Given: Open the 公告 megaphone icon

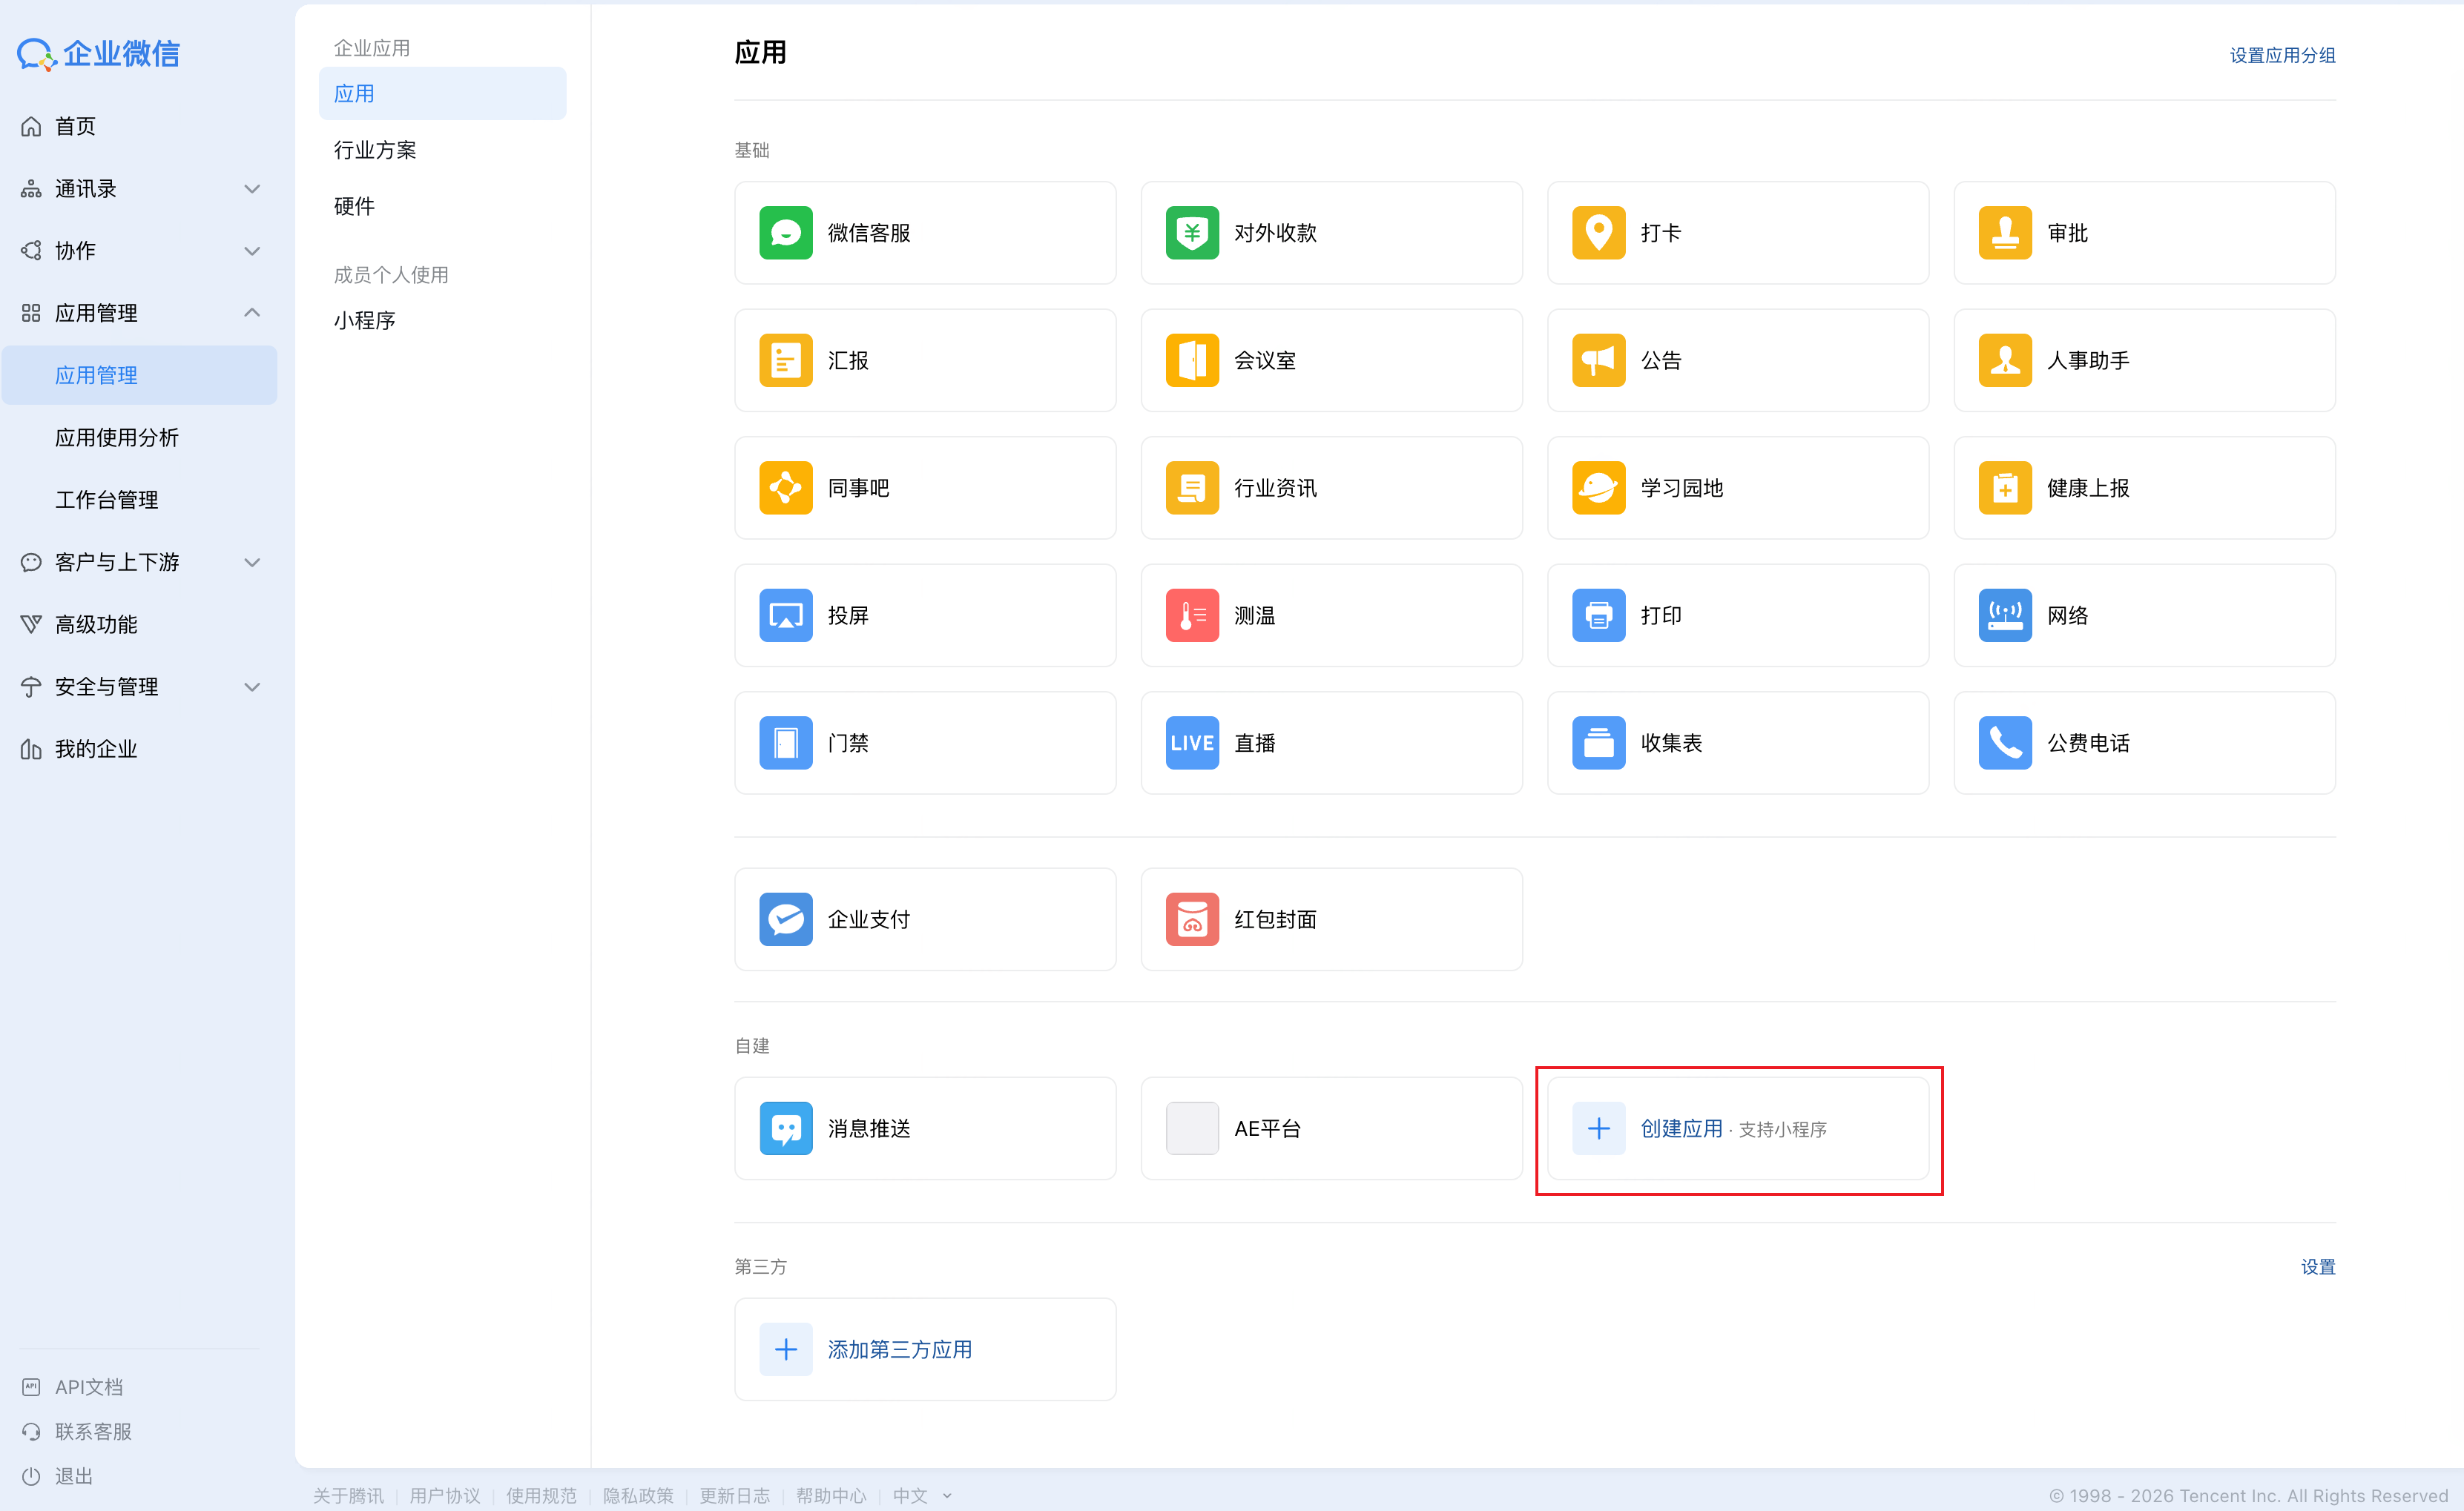Looking at the screenshot, I should pyautogui.click(x=1598, y=360).
